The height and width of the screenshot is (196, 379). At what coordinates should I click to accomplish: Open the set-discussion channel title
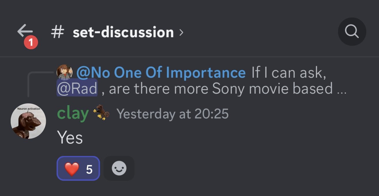(123, 32)
